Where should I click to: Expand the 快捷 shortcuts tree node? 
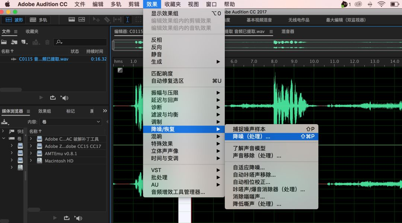coord(3,131)
